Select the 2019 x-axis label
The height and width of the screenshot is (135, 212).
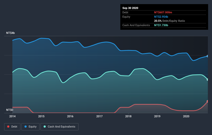coord(157,116)
